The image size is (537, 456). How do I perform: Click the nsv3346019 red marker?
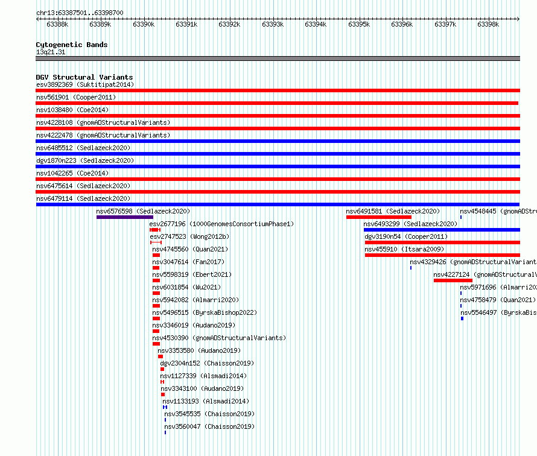click(156, 331)
